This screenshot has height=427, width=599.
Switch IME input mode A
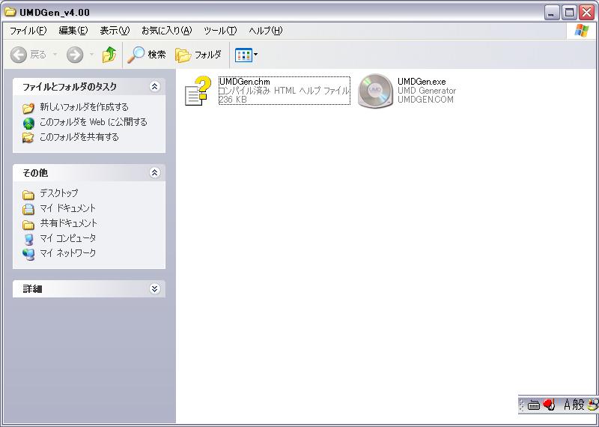(x=568, y=405)
